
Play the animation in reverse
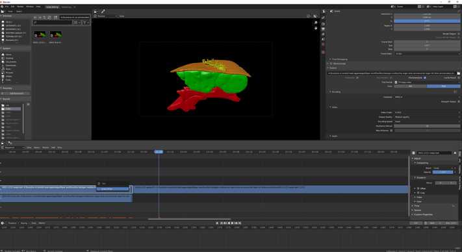tap(229, 223)
